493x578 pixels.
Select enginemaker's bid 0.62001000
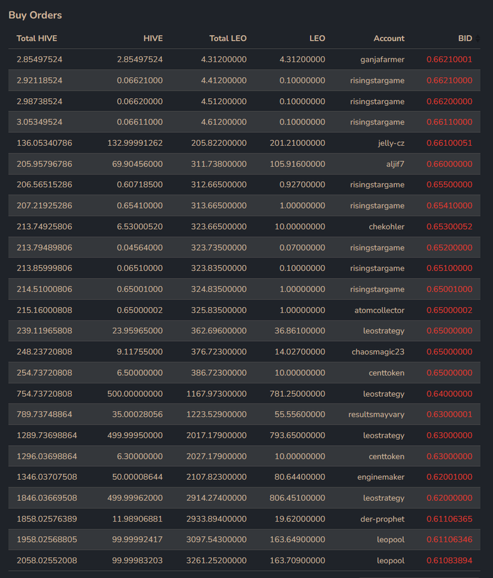[449, 477]
